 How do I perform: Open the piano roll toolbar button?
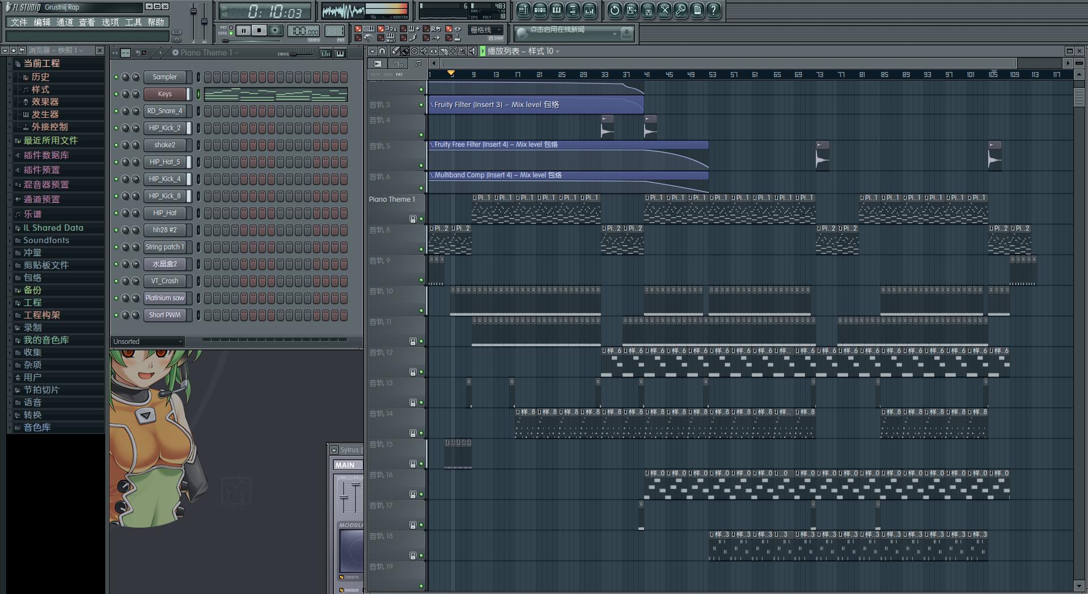[556, 10]
